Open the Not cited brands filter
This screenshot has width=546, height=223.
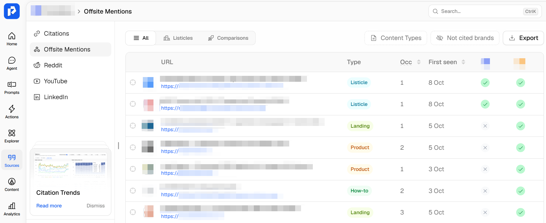point(465,38)
